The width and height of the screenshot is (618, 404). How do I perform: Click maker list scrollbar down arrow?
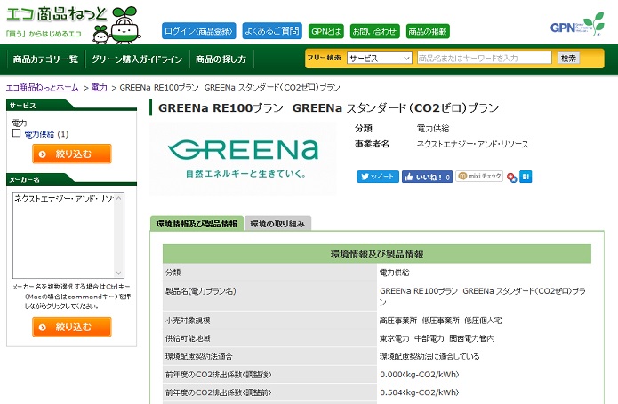118,273
